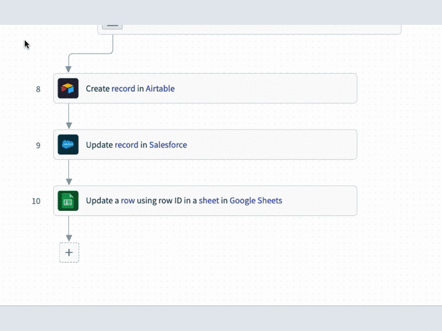442x331 pixels.
Task: Click the Salesforce cloud icon on step 9
Action: click(x=68, y=145)
